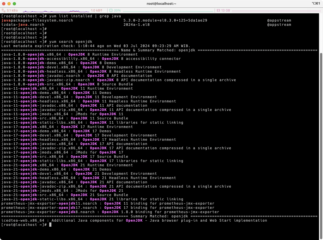This screenshot has width=323, height=240.
Task: Click java-17-openjdk.x86_64 Runtime Environment line
Action: (x=67, y=127)
